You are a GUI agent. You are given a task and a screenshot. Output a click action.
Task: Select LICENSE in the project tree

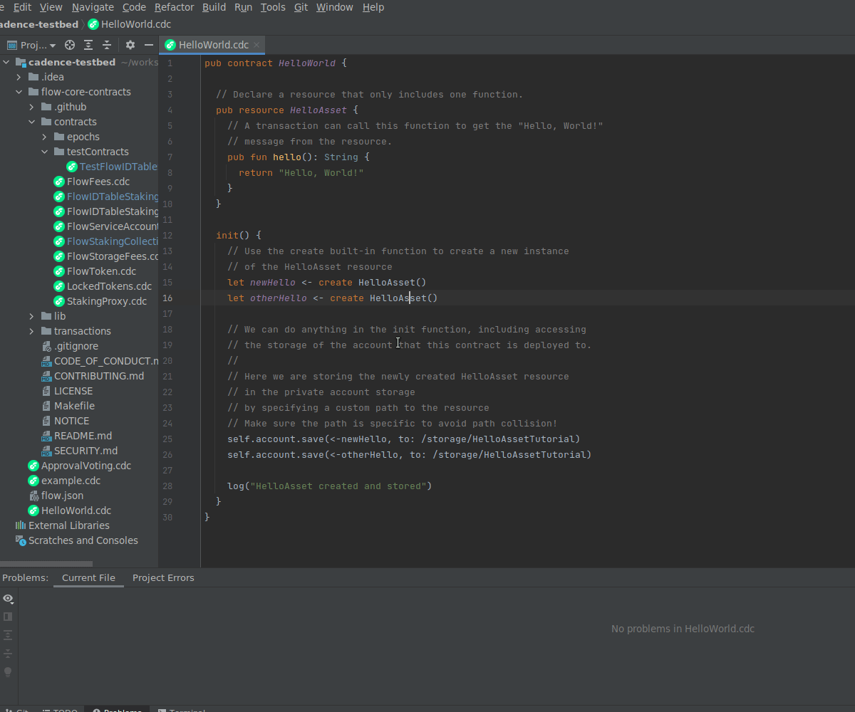pos(73,391)
